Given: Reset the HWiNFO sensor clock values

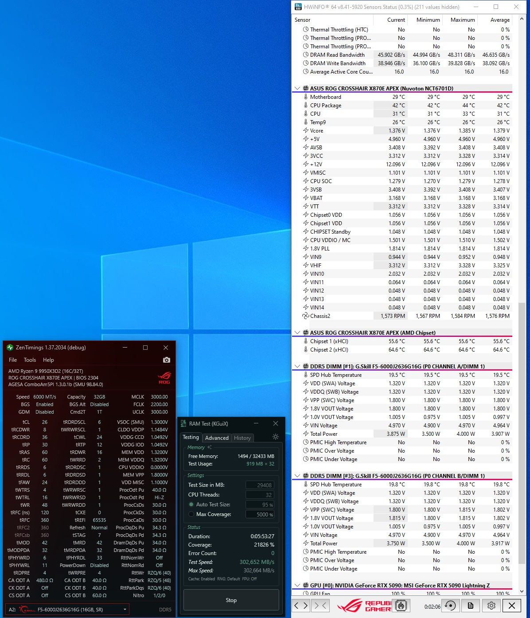Looking at the screenshot, I should click(x=450, y=606).
